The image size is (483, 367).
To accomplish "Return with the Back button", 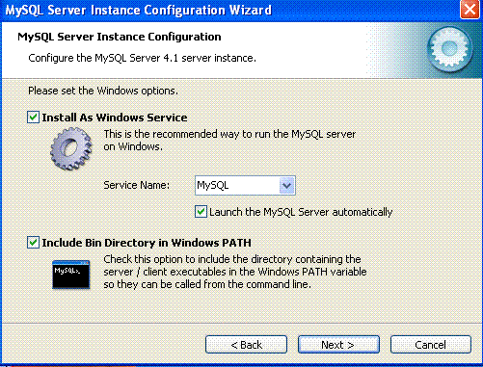I will (246, 345).
